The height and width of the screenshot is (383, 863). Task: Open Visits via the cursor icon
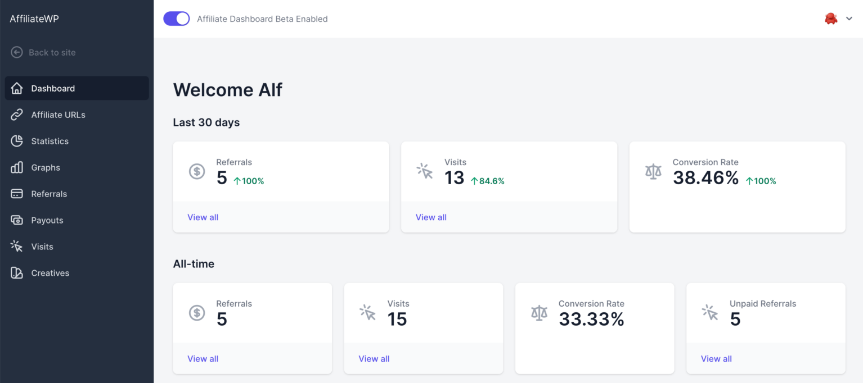pyautogui.click(x=17, y=247)
